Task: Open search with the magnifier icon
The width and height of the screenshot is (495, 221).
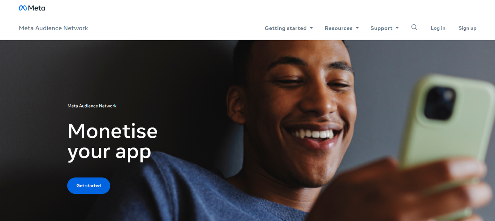Action: (x=414, y=28)
